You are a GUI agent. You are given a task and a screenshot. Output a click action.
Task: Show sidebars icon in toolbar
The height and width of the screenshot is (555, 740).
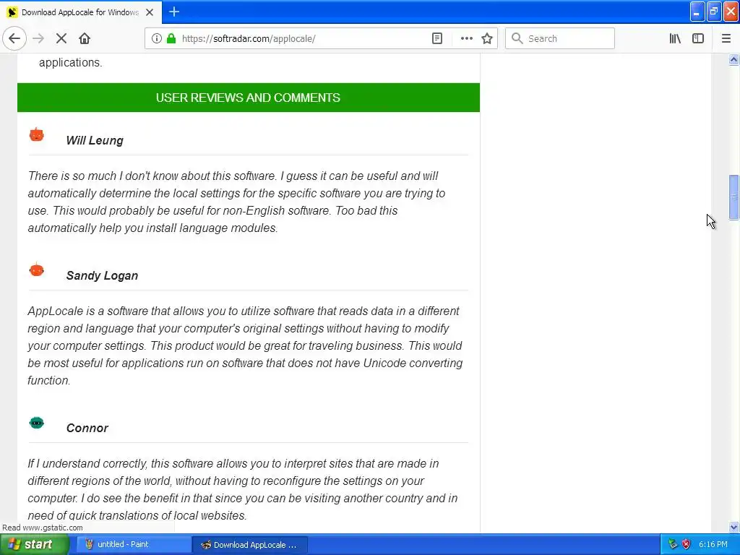(698, 38)
